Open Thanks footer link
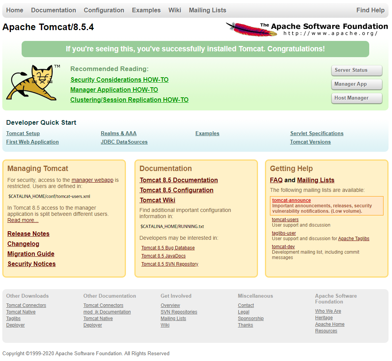 246,325
